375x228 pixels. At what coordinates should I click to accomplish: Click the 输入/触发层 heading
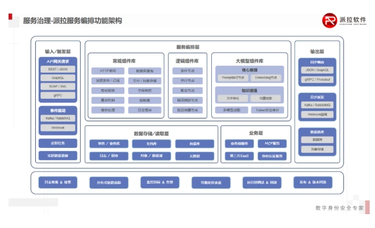click(x=58, y=51)
